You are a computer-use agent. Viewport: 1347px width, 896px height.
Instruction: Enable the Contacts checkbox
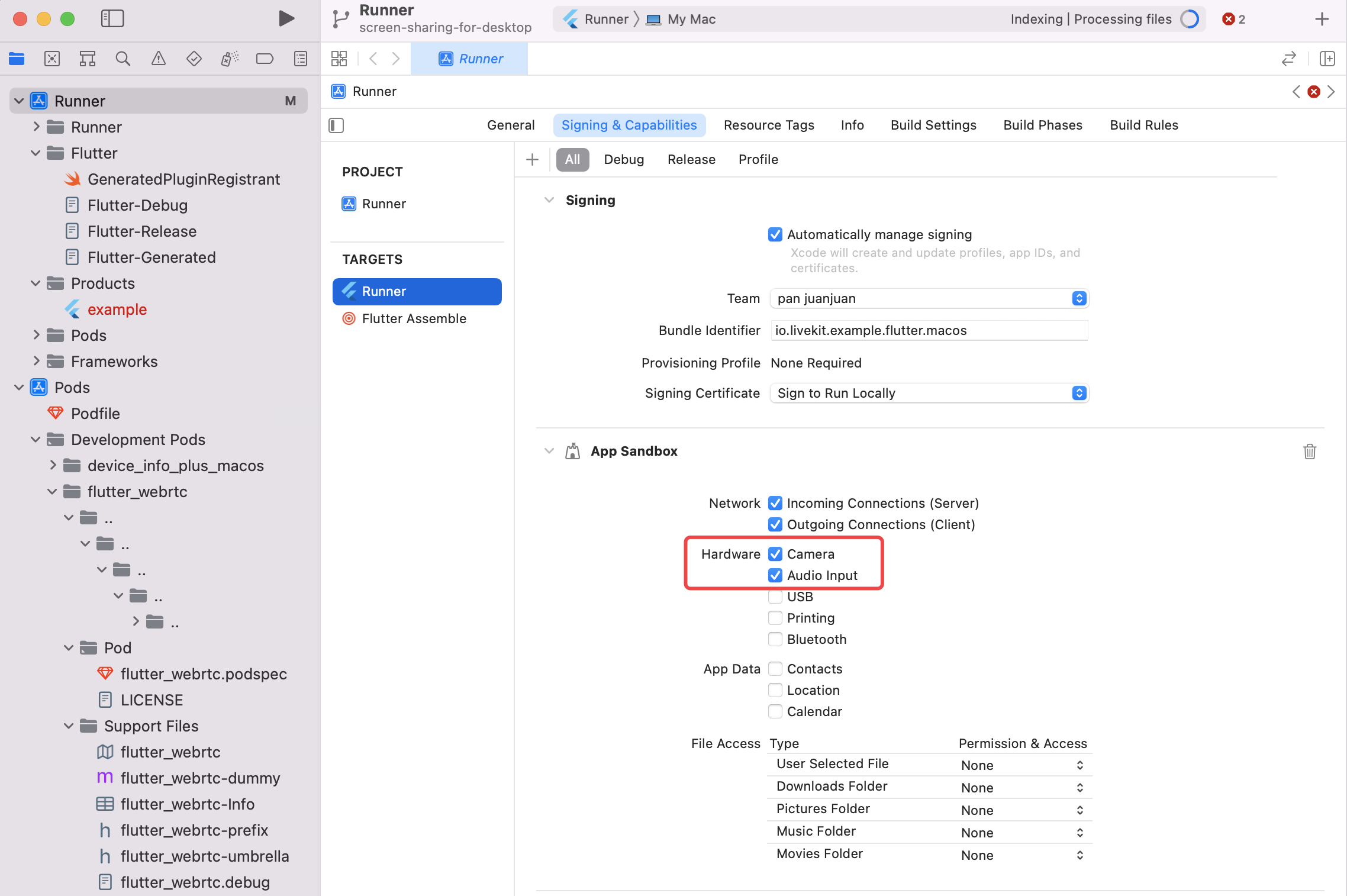click(x=775, y=669)
